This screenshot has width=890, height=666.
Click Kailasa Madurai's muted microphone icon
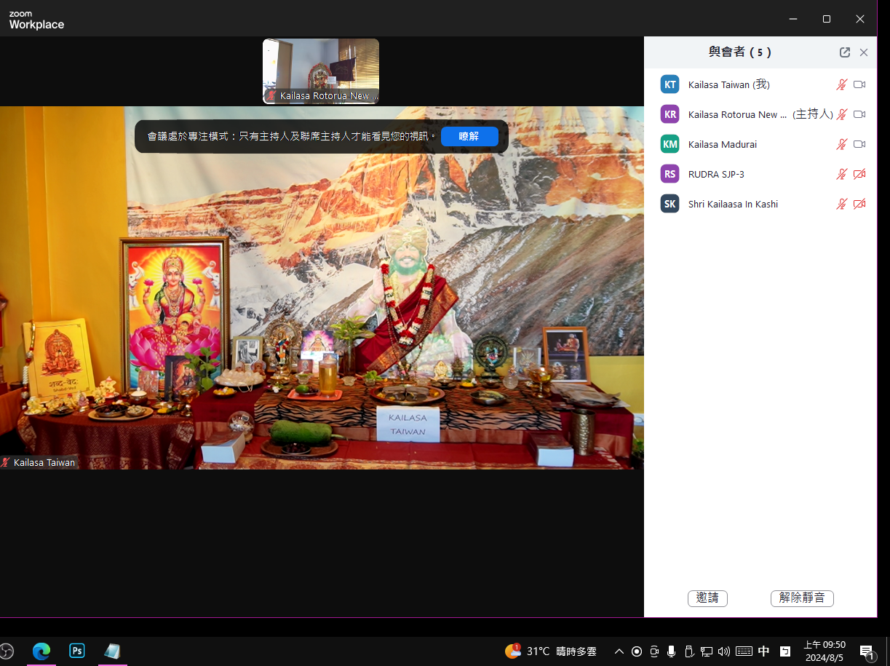point(841,144)
